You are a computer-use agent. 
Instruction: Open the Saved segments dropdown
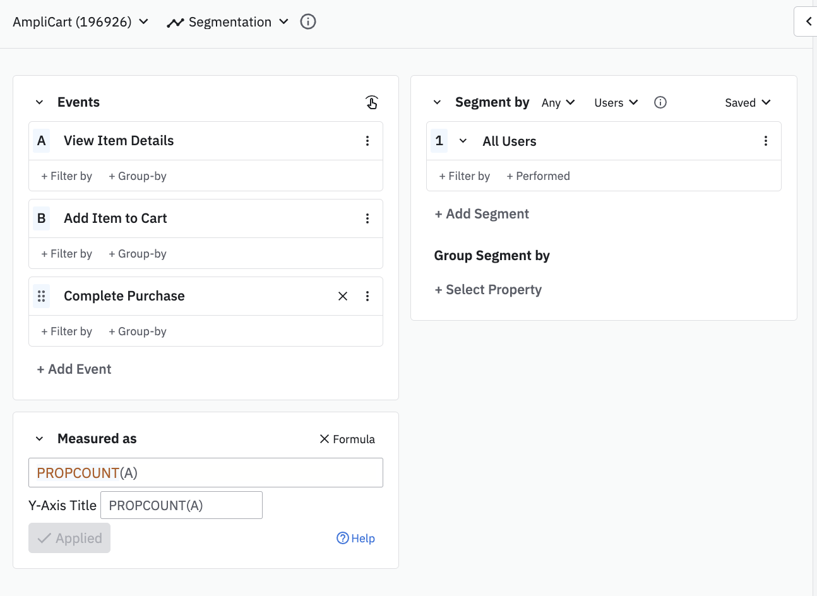pyautogui.click(x=748, y=103)
